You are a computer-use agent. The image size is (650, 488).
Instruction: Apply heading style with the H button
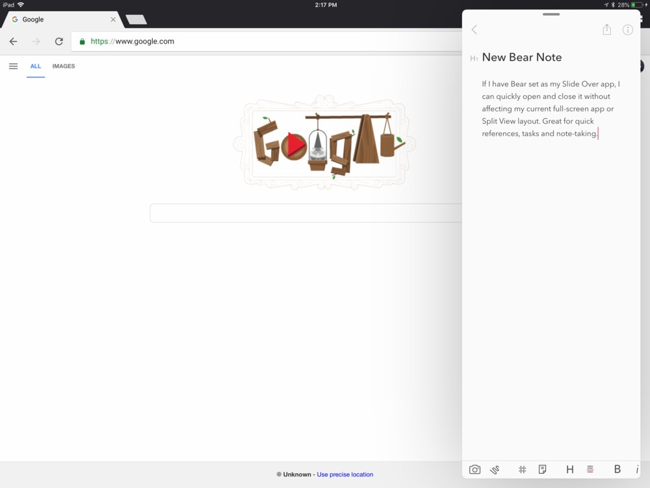click(569, 469)
